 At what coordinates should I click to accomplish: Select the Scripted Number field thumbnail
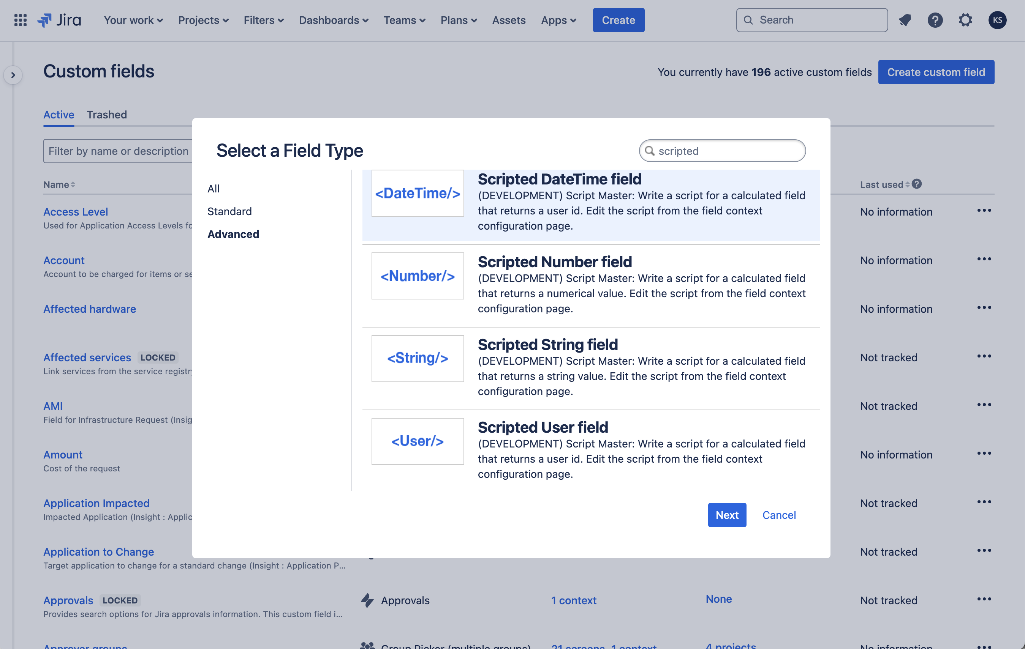point(417,276)
